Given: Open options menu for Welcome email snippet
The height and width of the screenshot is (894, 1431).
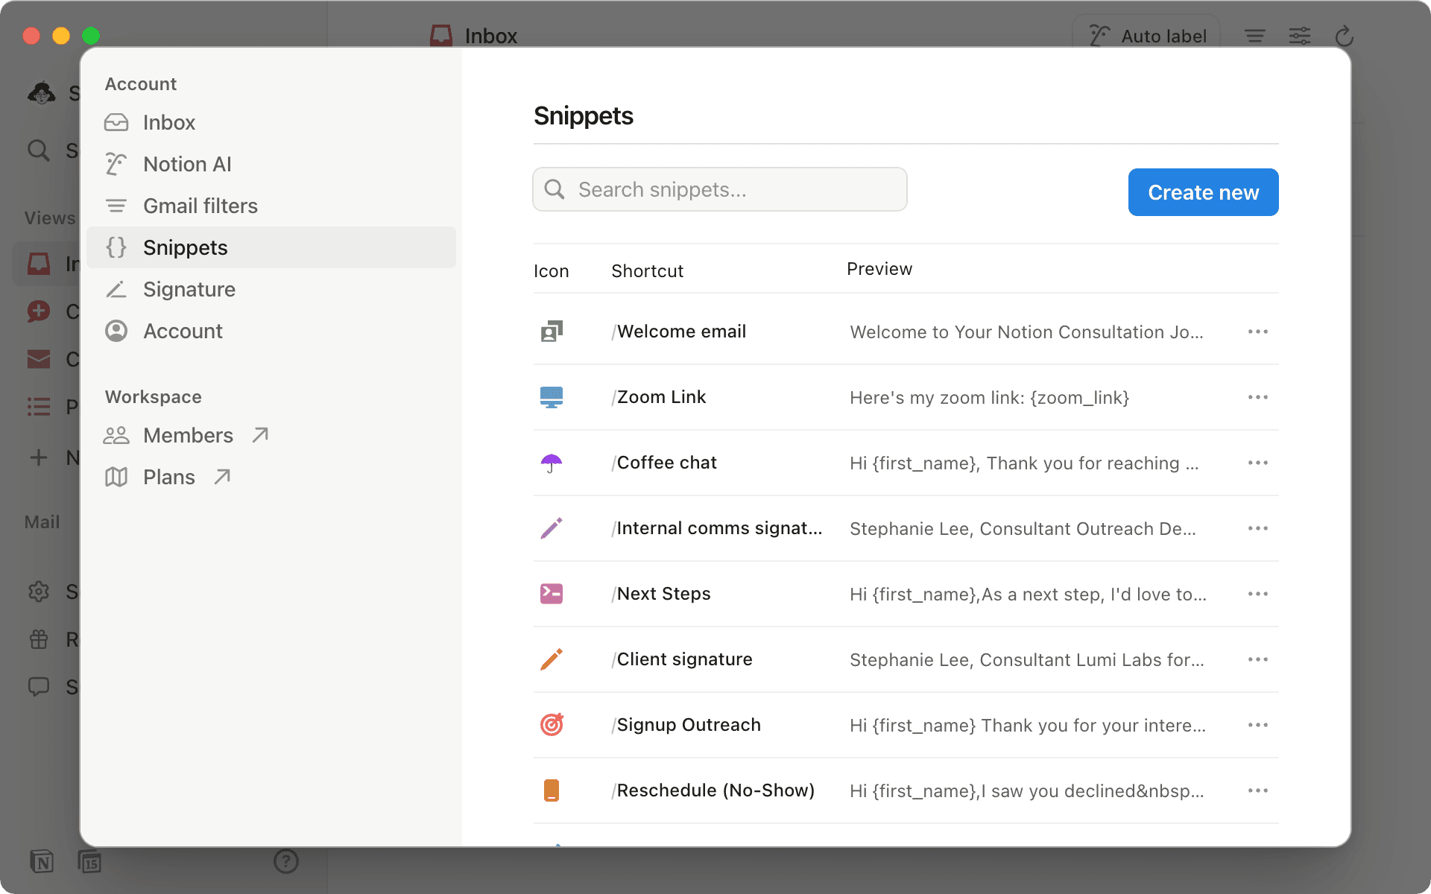Looking at the screenshot, I should 1257,332.
